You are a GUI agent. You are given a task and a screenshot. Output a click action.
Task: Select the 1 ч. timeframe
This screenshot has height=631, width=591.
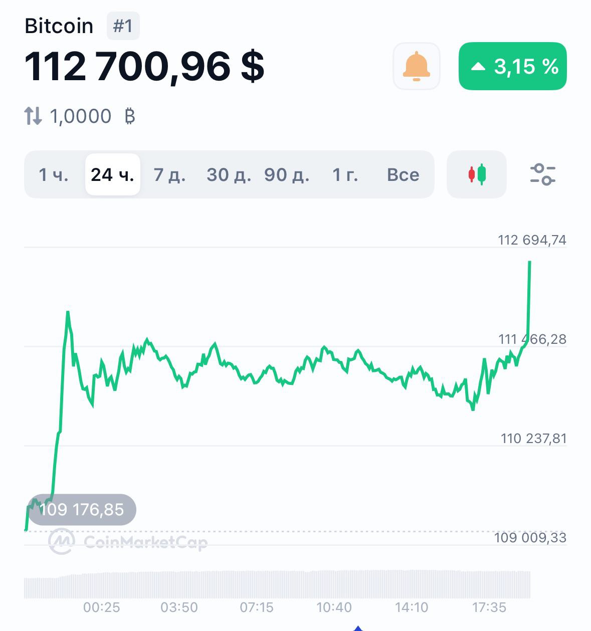(53, 175)
